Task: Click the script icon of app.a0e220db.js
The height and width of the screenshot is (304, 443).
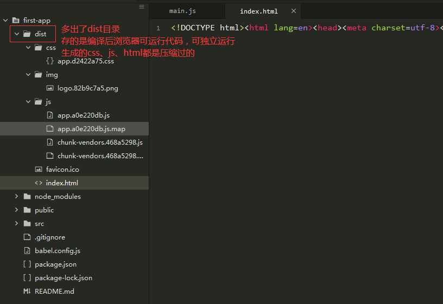Action: pyautogui.click(x=50, y=115)
